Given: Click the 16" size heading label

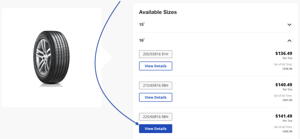Looking at the screenshot, I should point(142,40).
